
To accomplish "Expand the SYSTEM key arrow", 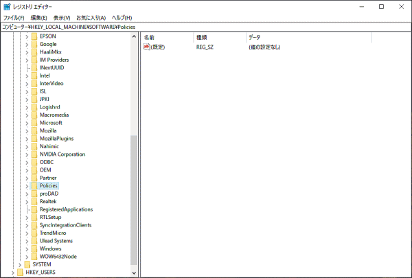I will (20, 264).
